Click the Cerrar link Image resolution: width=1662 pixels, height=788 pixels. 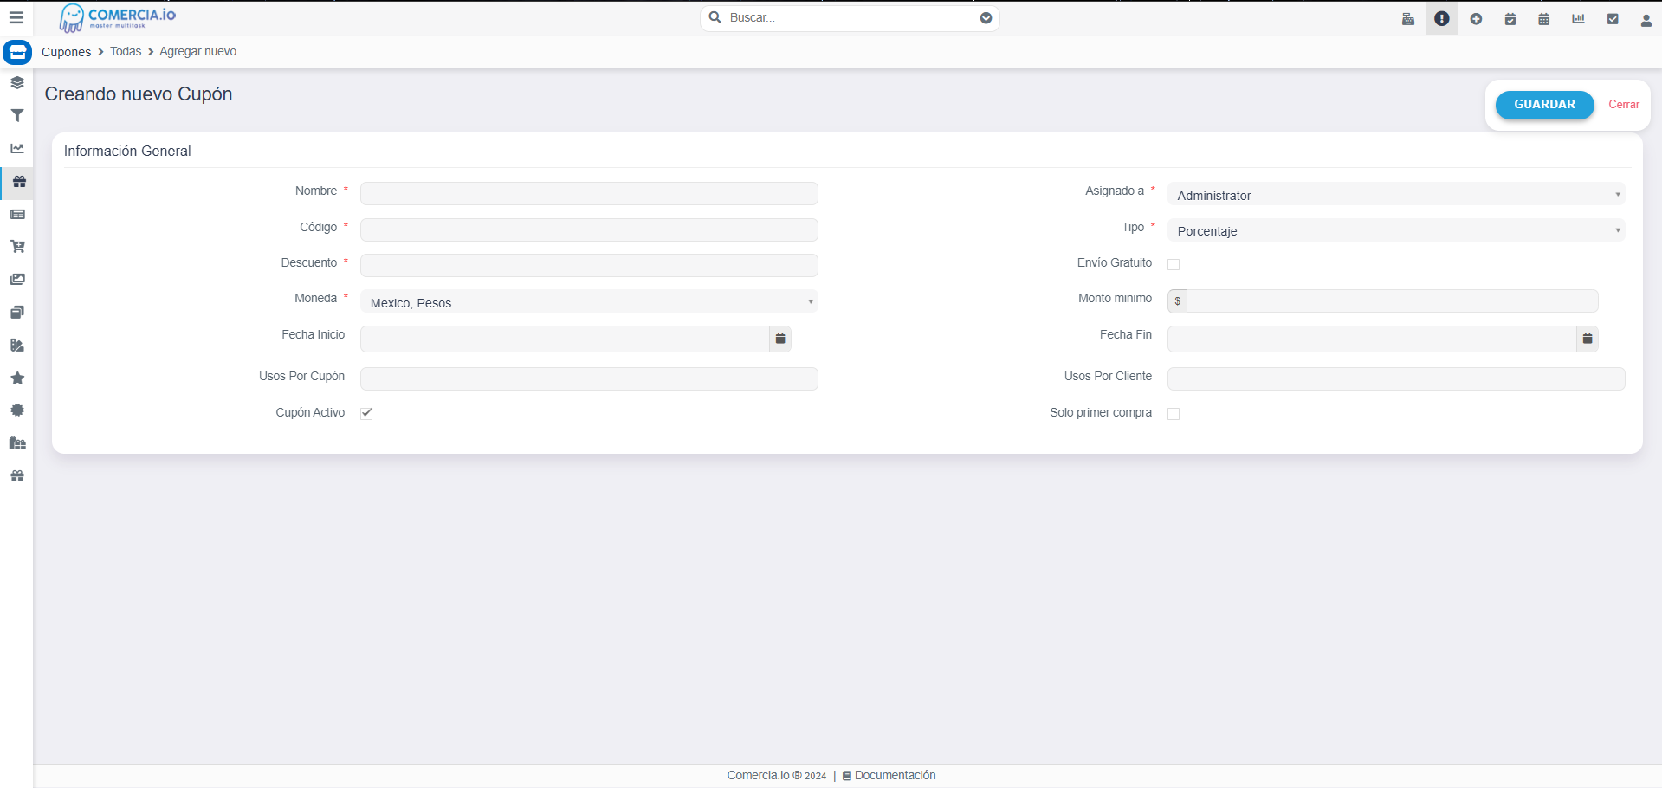click(1624, 105)
